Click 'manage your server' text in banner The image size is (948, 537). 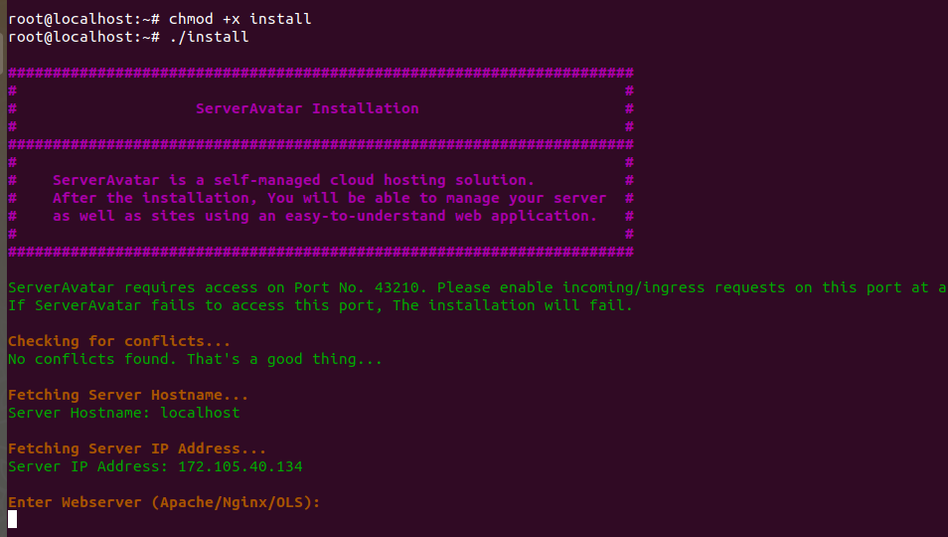click(526, 198)
